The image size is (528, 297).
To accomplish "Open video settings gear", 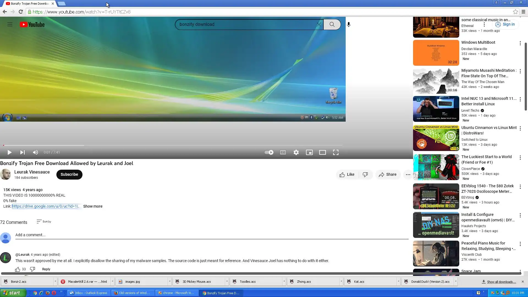I will 296,152.
